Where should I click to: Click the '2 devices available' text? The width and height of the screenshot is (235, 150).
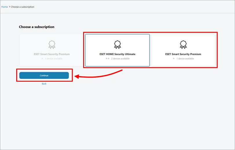click(x=120, y=58)
